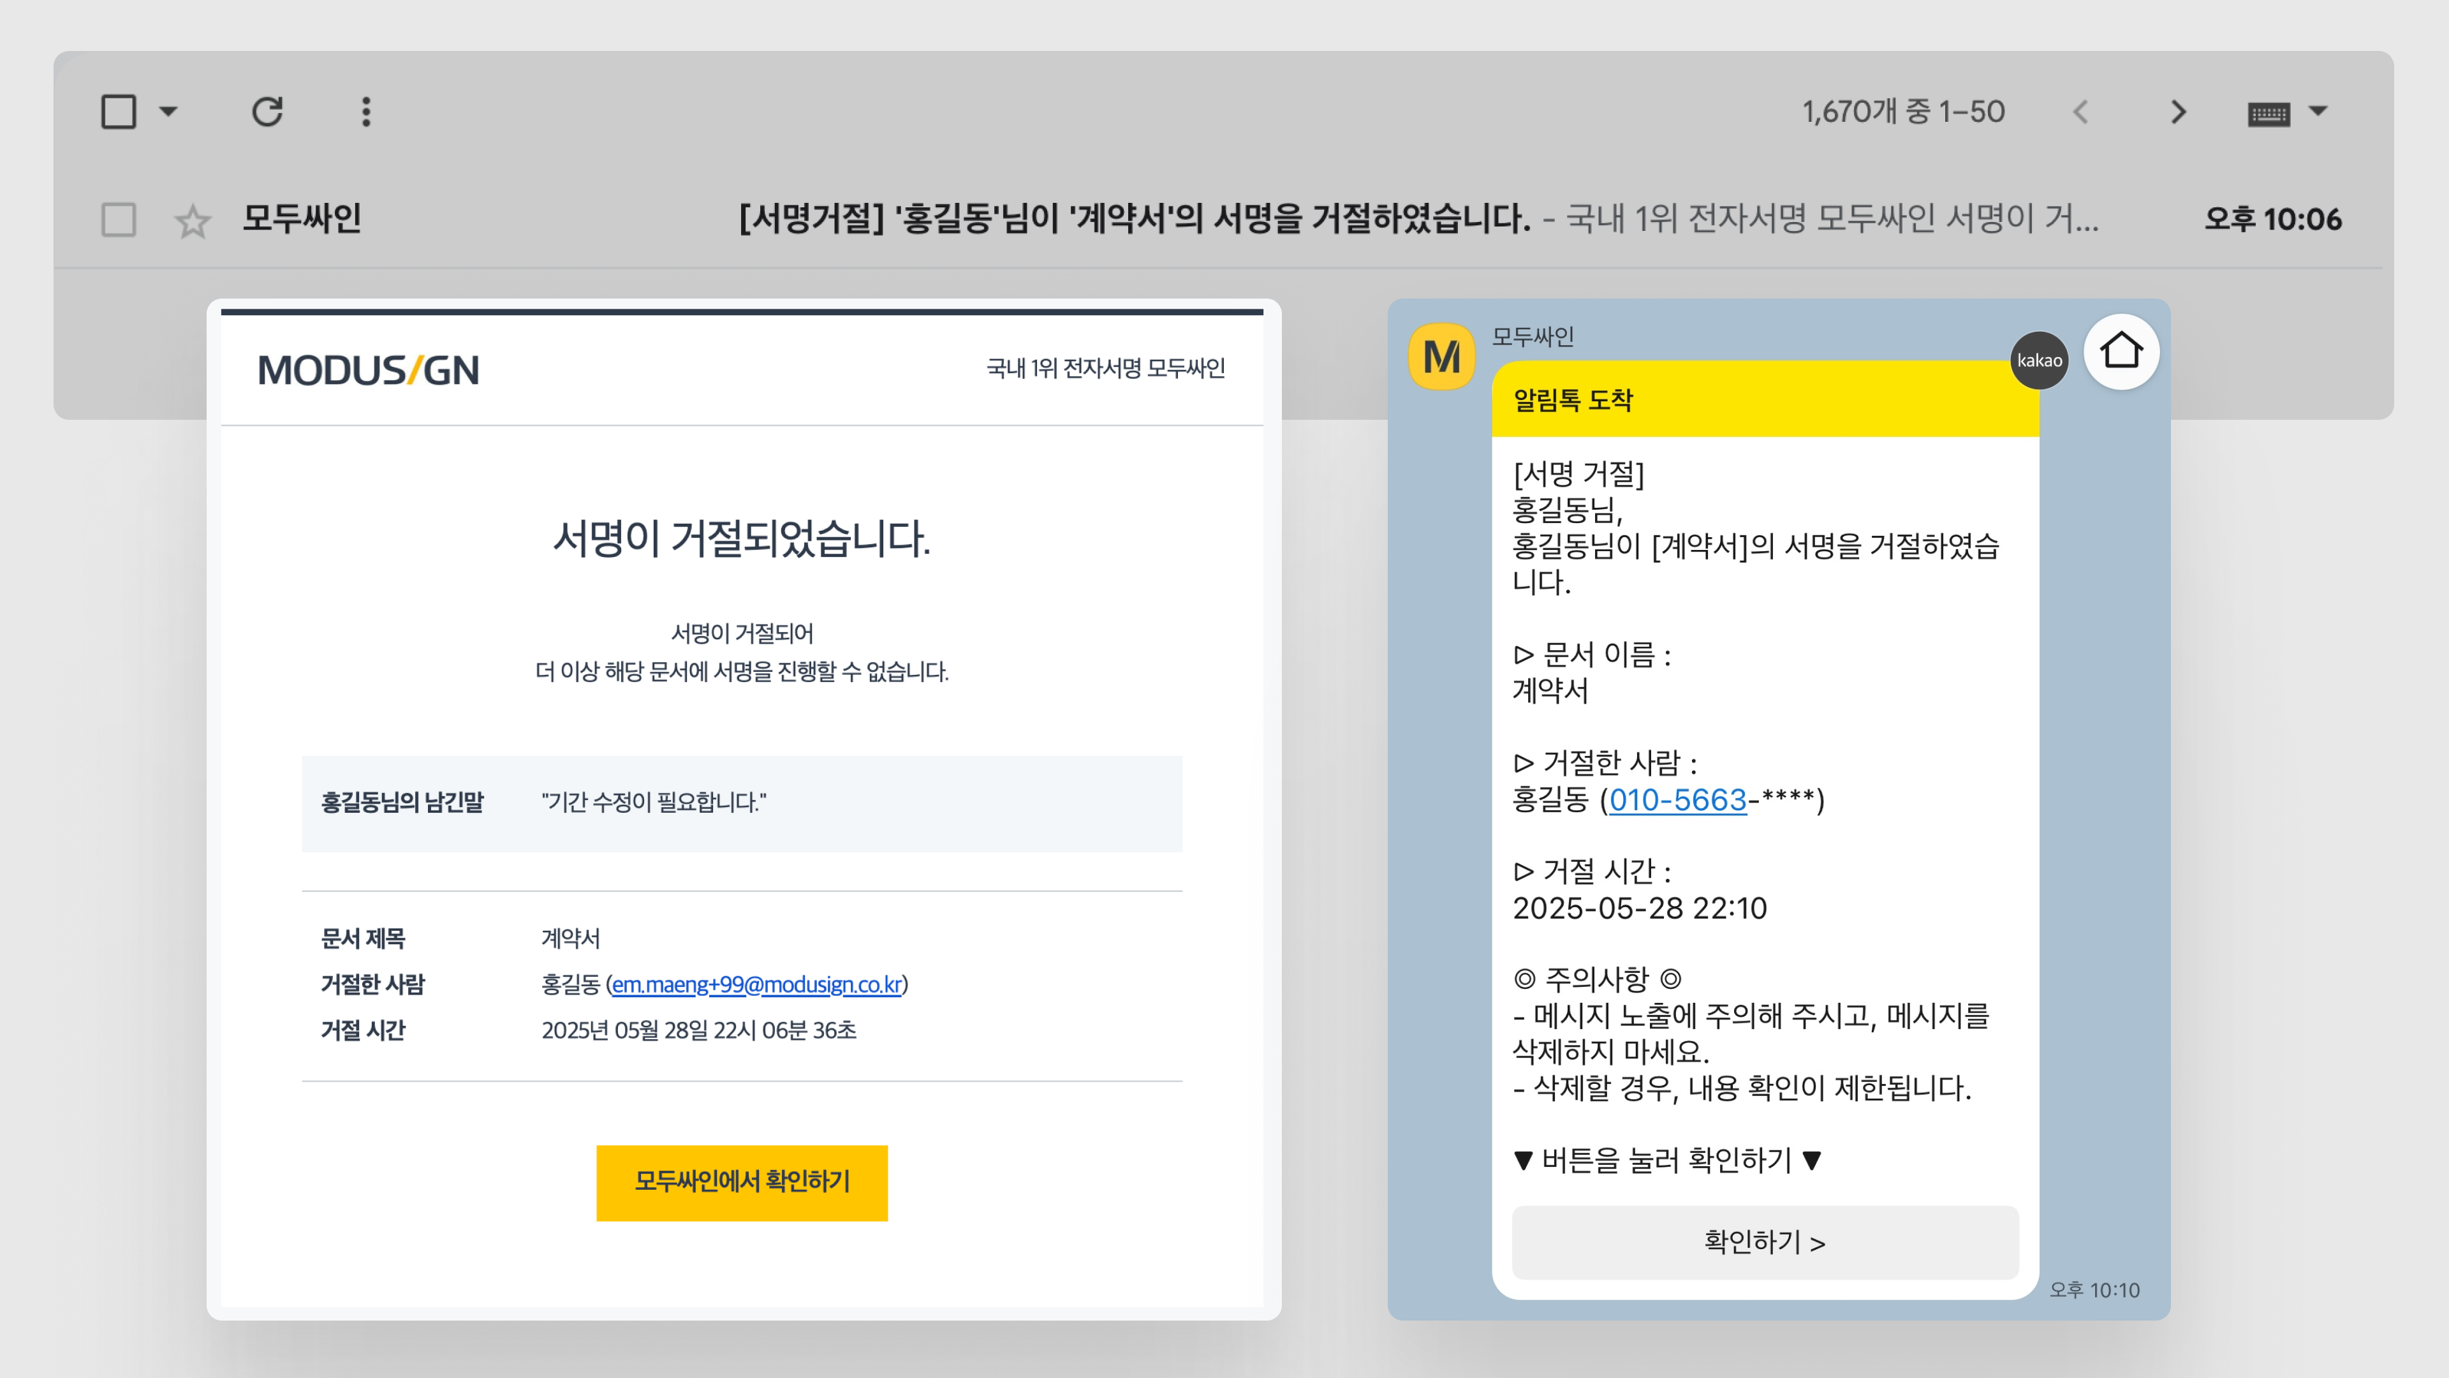Click the refresh mail icon

[x=267, y=112]
